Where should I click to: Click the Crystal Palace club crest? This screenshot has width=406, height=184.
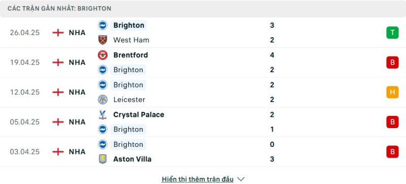click(x=103, y=114)
